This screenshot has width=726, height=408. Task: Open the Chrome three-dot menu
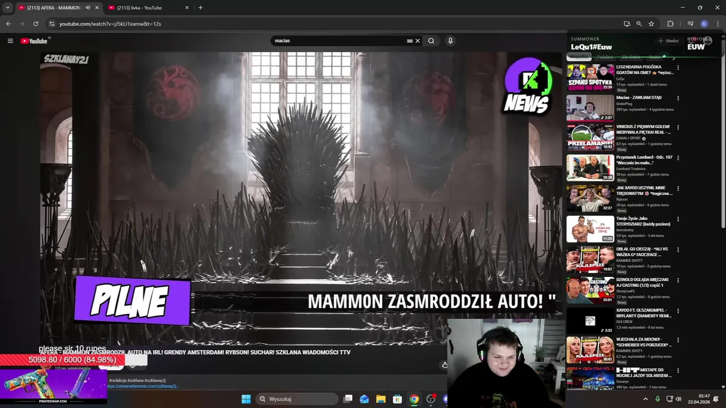717,24
